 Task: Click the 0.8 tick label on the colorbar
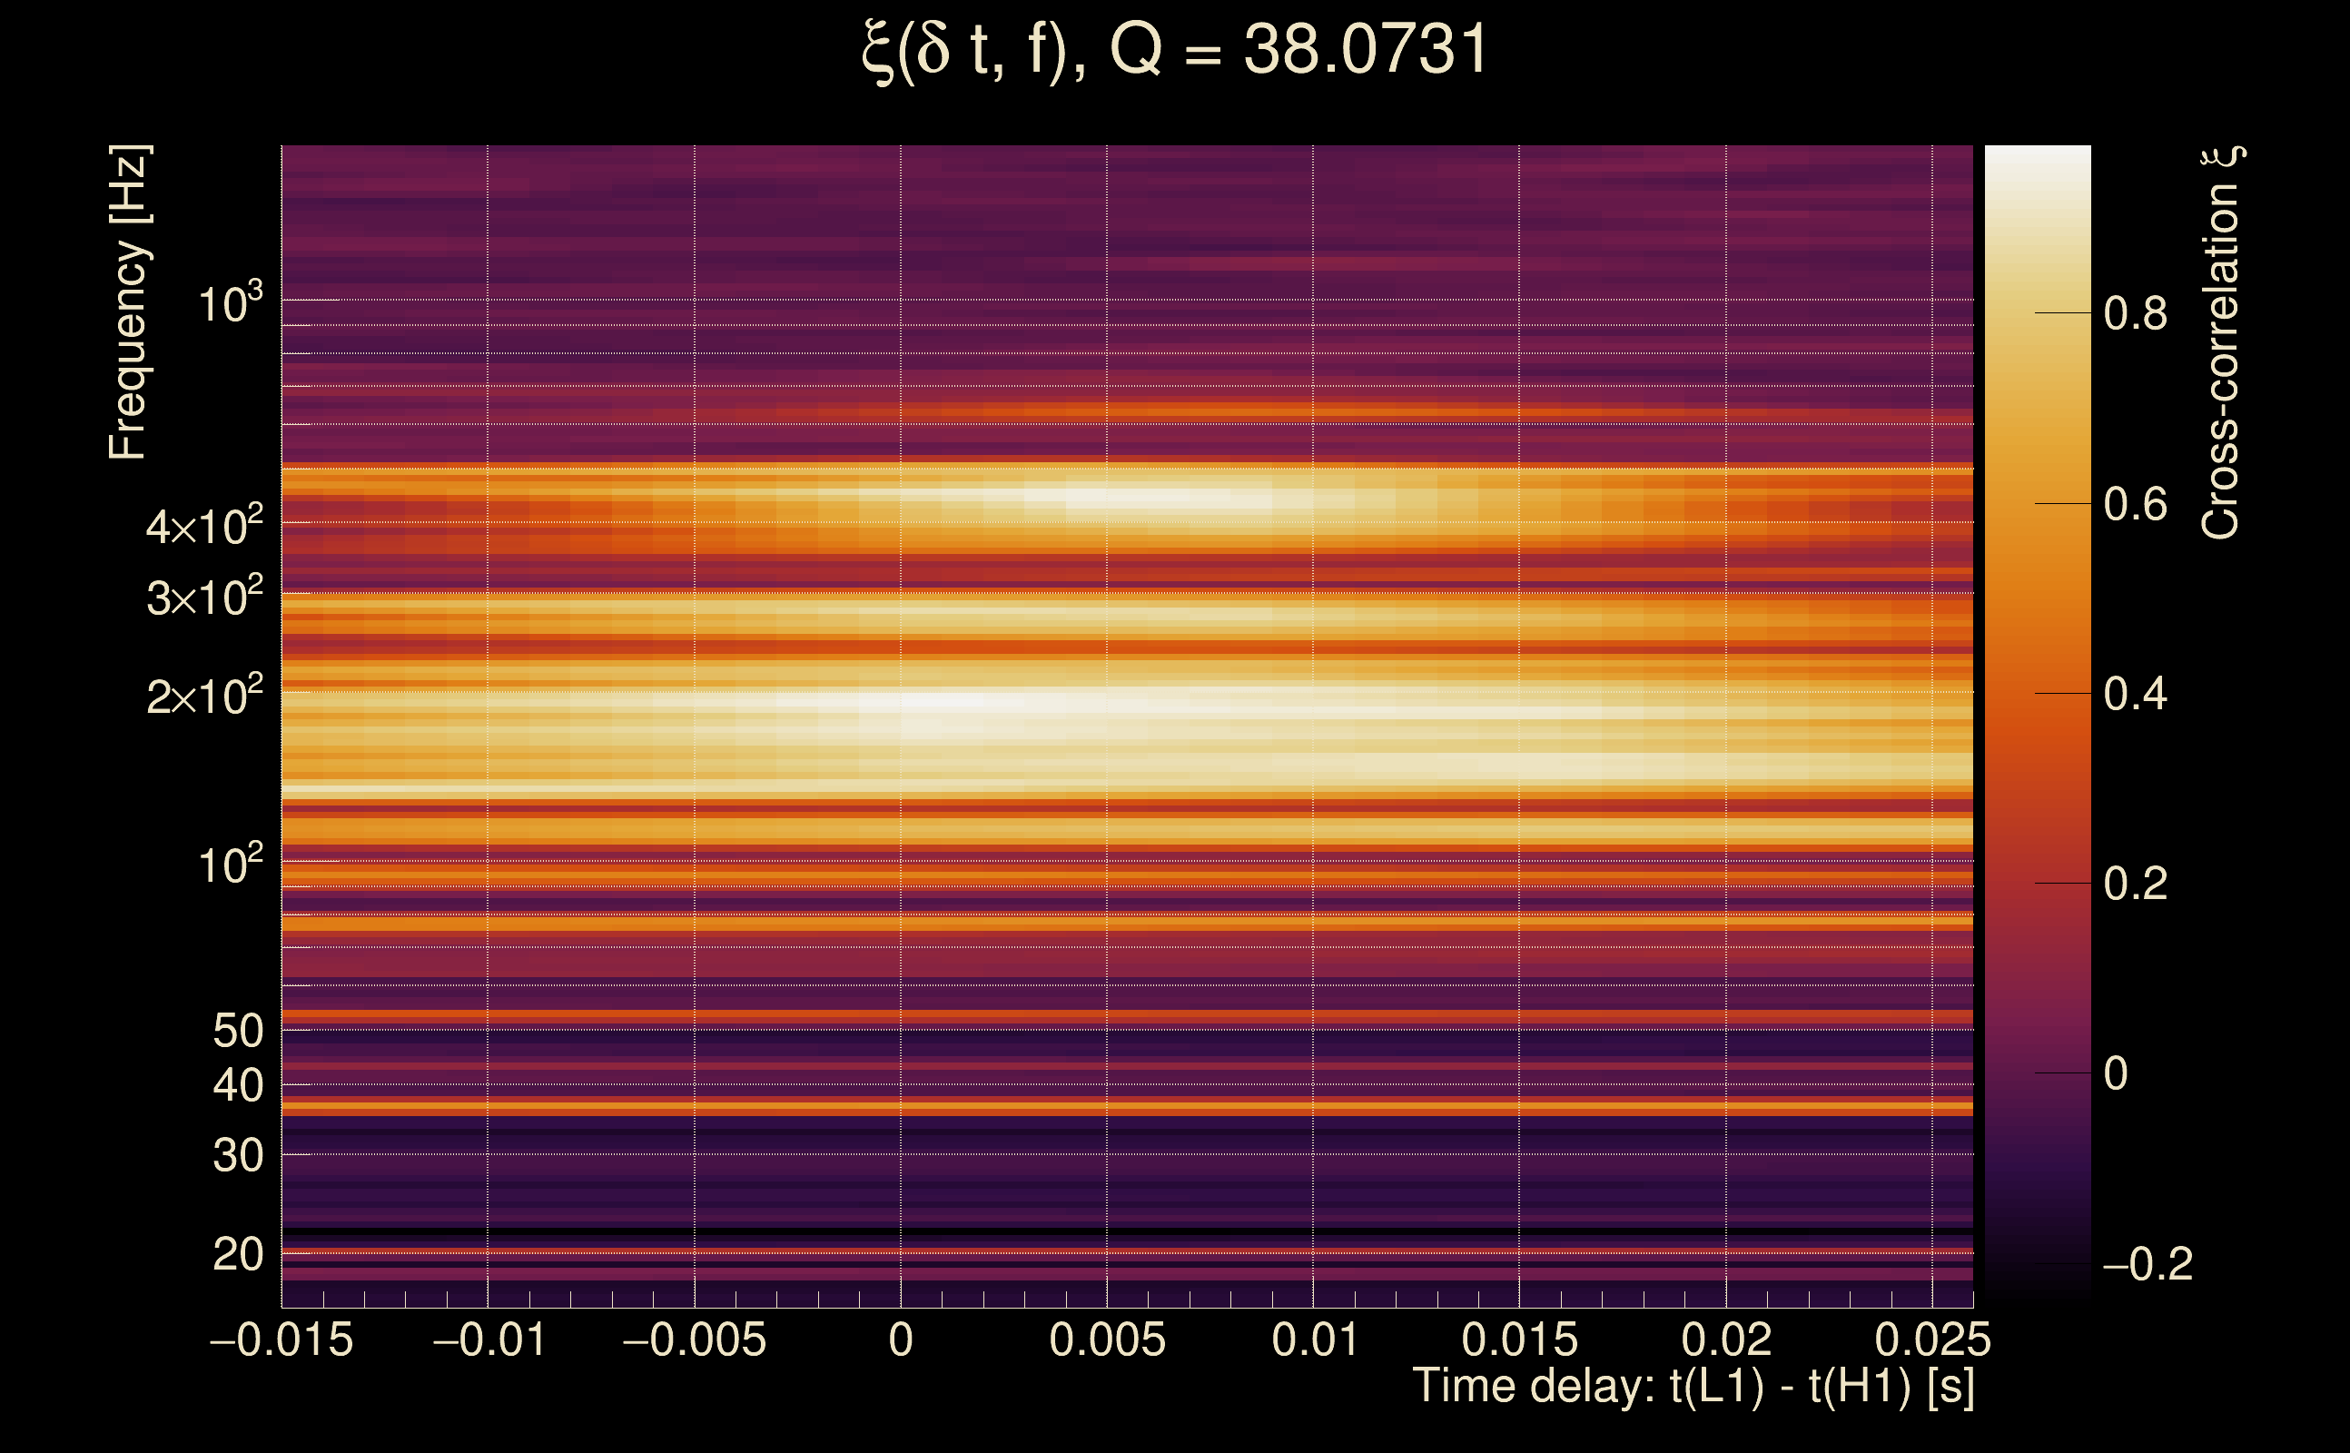tap(2135, 314)
